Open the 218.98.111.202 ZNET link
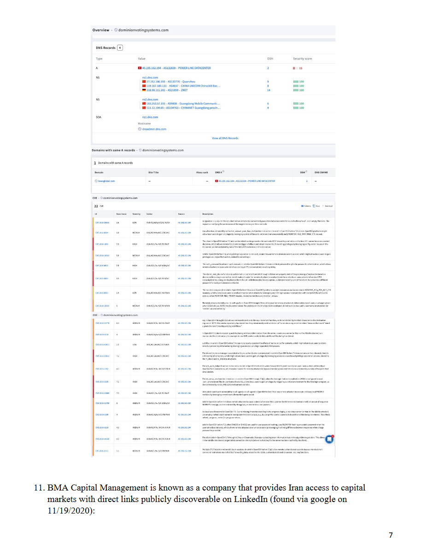This screenshot has height=543, width=421. (167, 90)
